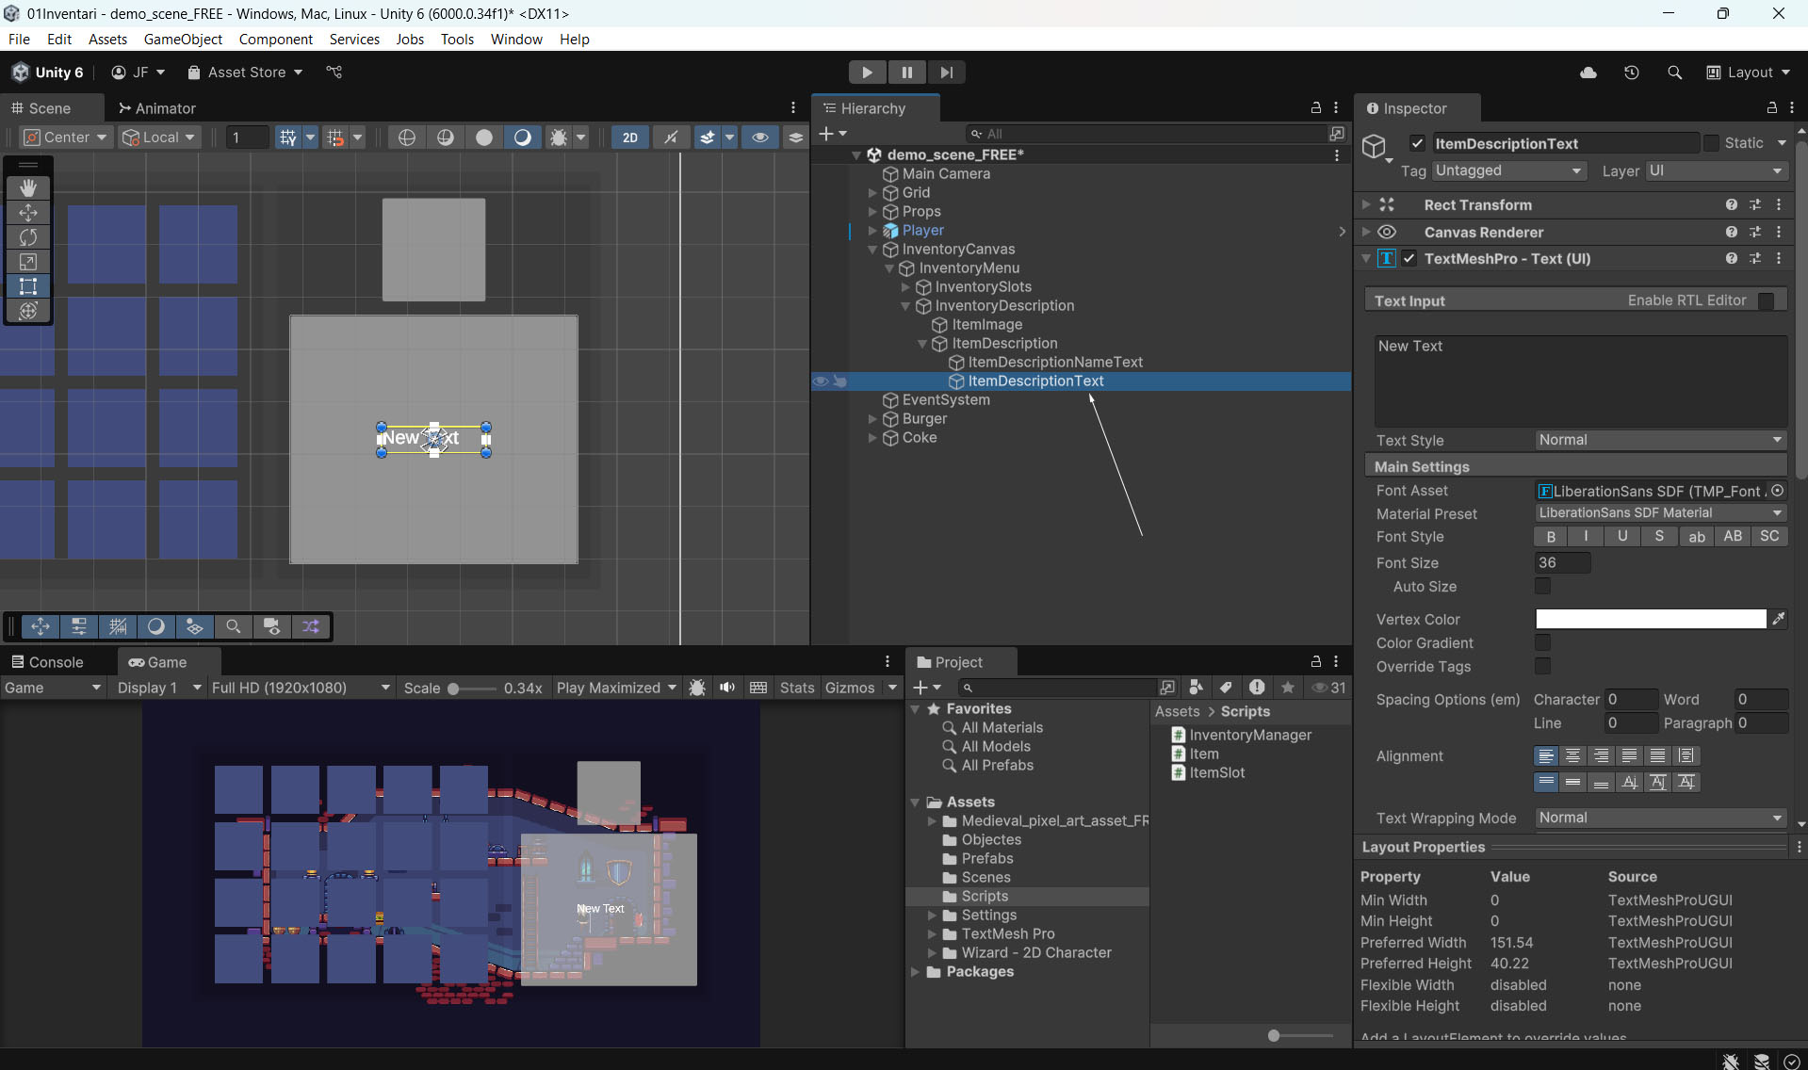Expand the Rect Transform component
The width and height of the screenshot is (1808, 1070).
coord(1366,204)
